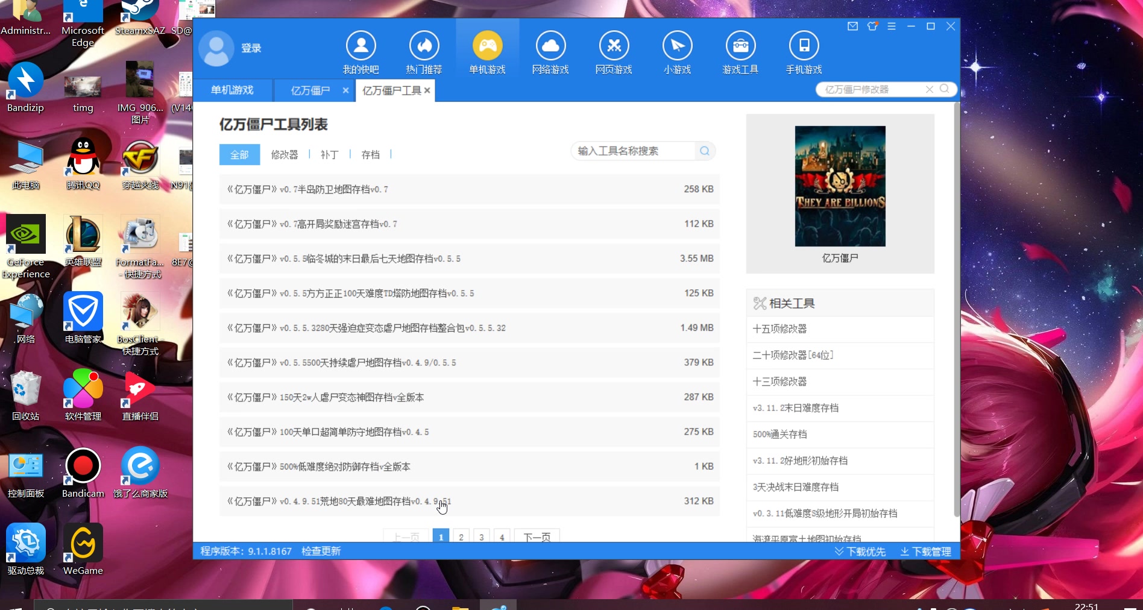Select the 全部 filter
1143x610 pixels.
coord(239,155)
